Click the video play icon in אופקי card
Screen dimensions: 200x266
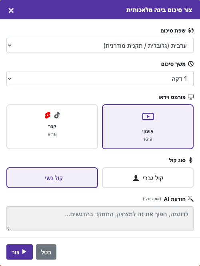(x=148, y=116)
